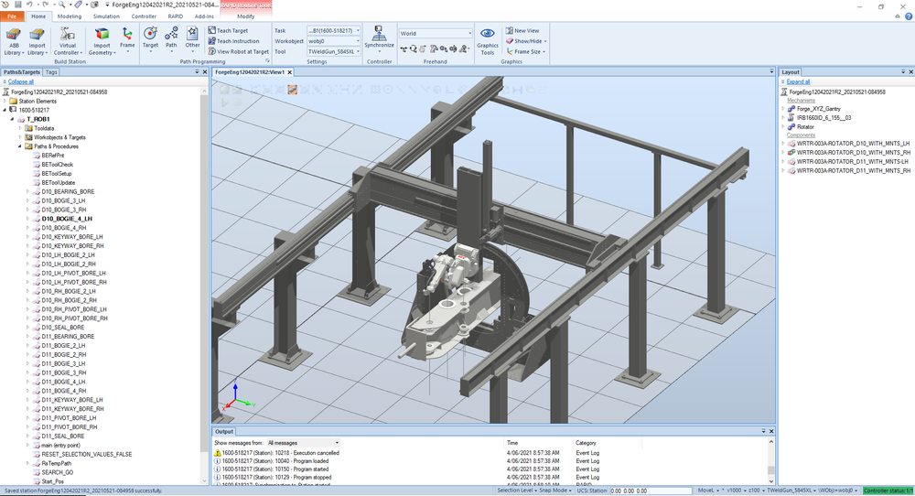Screen dimensions: 915x496
Task: Switch to the Tags panel tab
Action: (51, 72)
